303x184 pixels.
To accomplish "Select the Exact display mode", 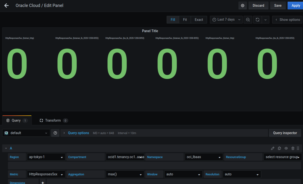I will [199, 20].
